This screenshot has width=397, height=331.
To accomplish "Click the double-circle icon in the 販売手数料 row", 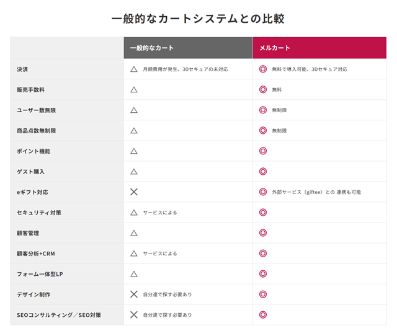I will coord(262,90).
